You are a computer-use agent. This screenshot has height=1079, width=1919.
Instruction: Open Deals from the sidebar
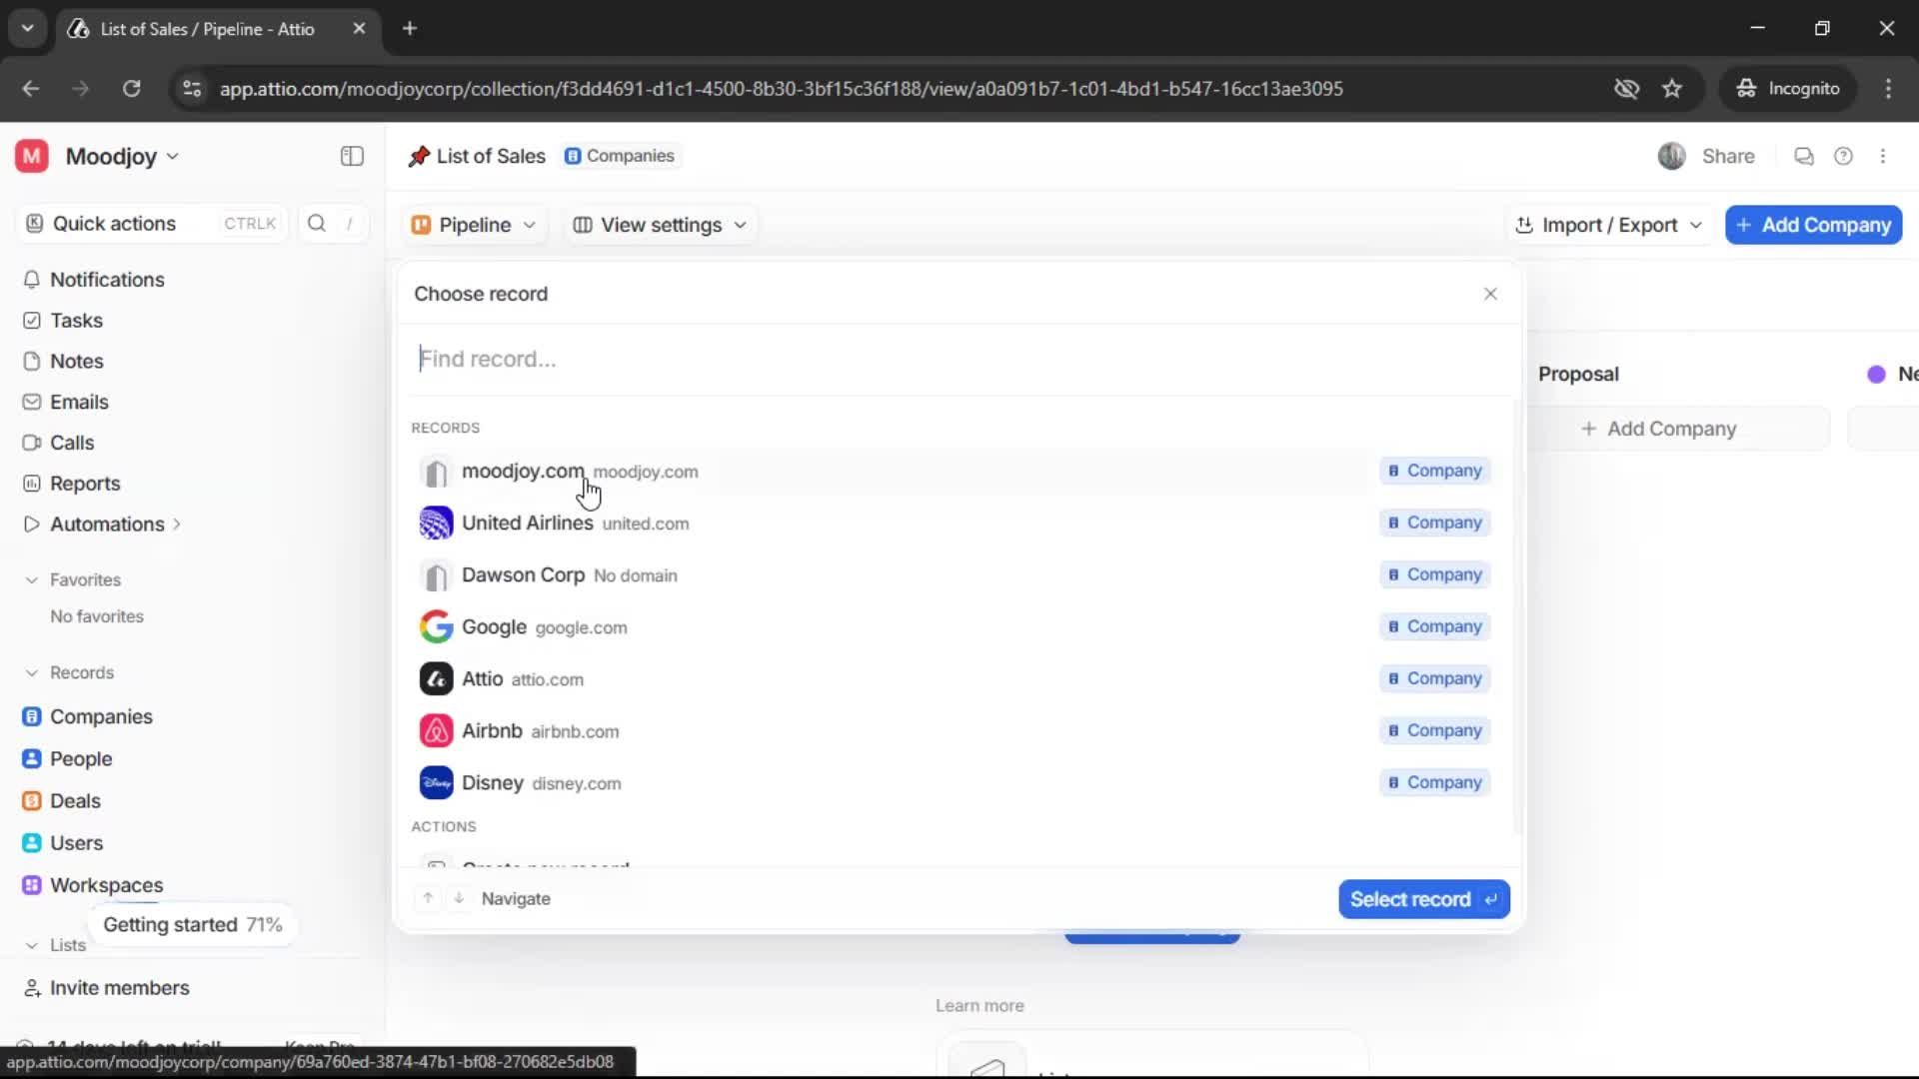click(x=75, y=800)
